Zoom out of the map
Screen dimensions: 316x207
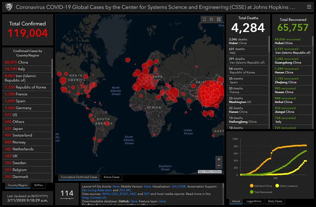(219, 166)
